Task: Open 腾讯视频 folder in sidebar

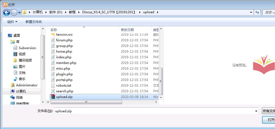Action: tap(25, 60)
